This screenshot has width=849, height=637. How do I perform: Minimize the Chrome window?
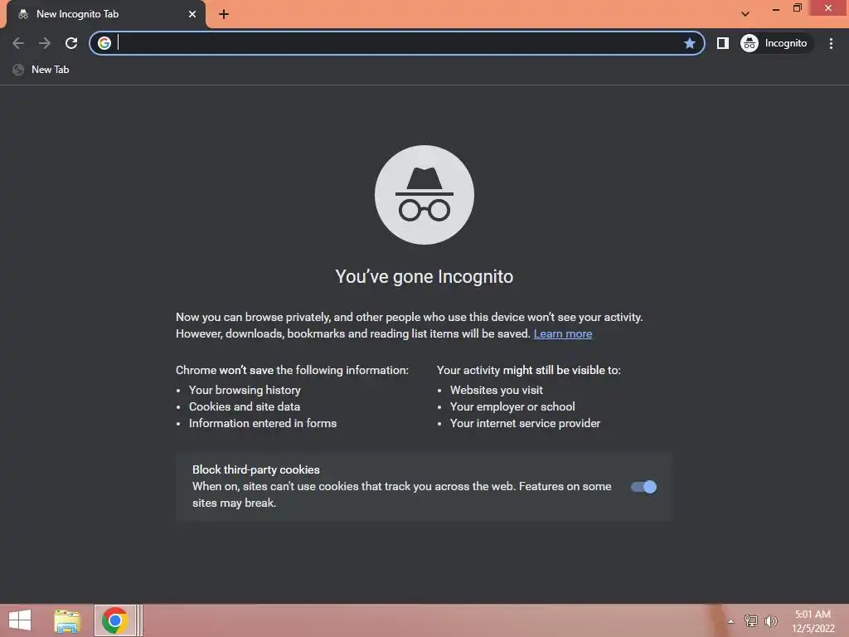[x=775, y=8]
